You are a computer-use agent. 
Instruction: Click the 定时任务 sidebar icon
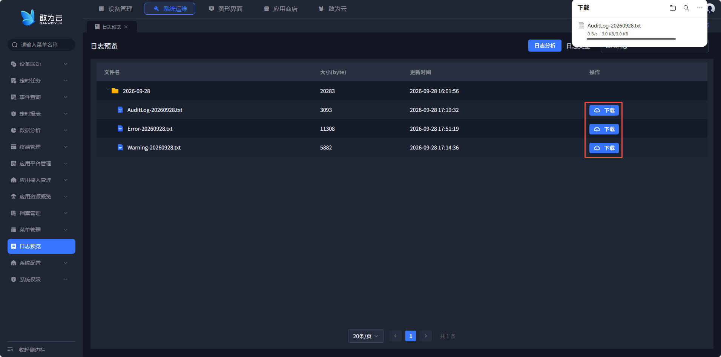click(x=14, y=81)
